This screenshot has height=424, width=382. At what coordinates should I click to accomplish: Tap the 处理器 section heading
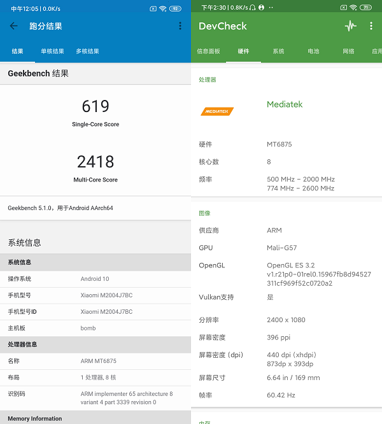tap(208, 80)
